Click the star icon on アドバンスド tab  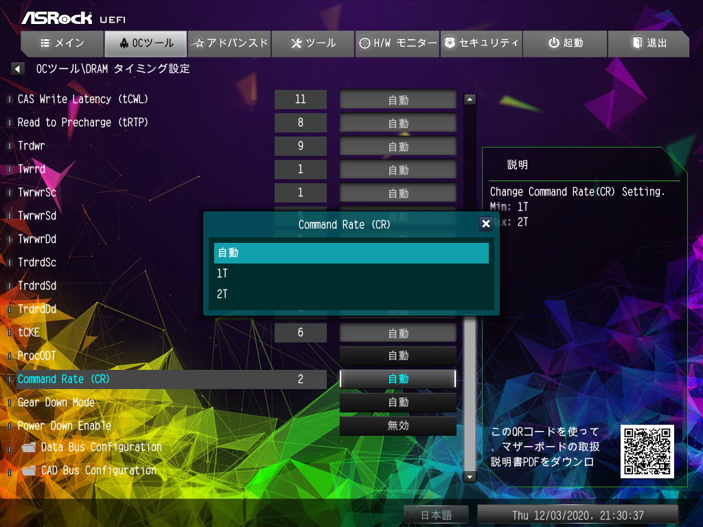(197, 43)
